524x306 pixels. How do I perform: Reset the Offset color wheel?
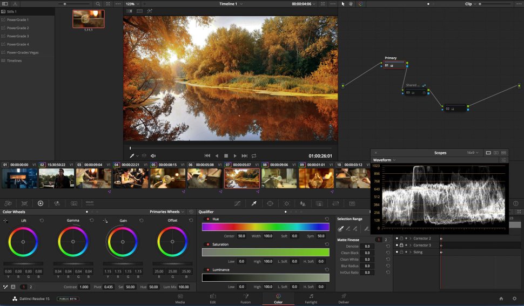[x=191, y=221]
